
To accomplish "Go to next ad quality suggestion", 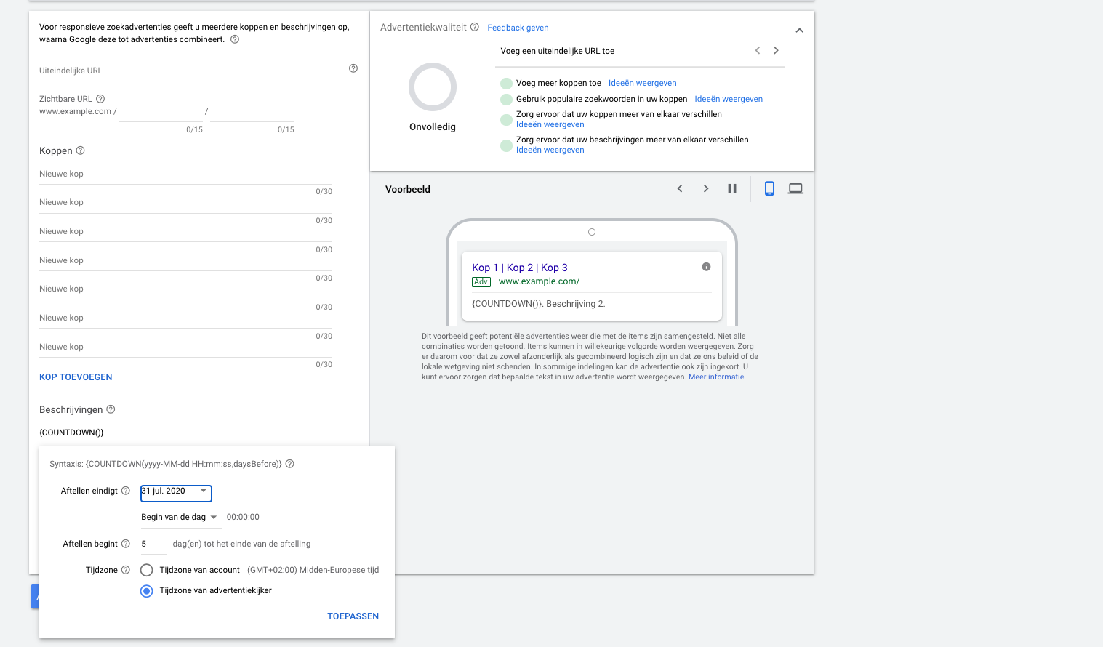I will click(776, 51).
